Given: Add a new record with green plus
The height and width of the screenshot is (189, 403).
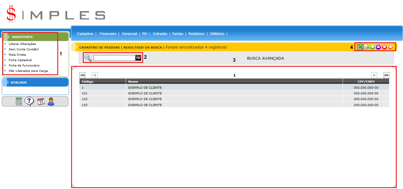Looking at the screenshot, I should [x=372, y=47].
